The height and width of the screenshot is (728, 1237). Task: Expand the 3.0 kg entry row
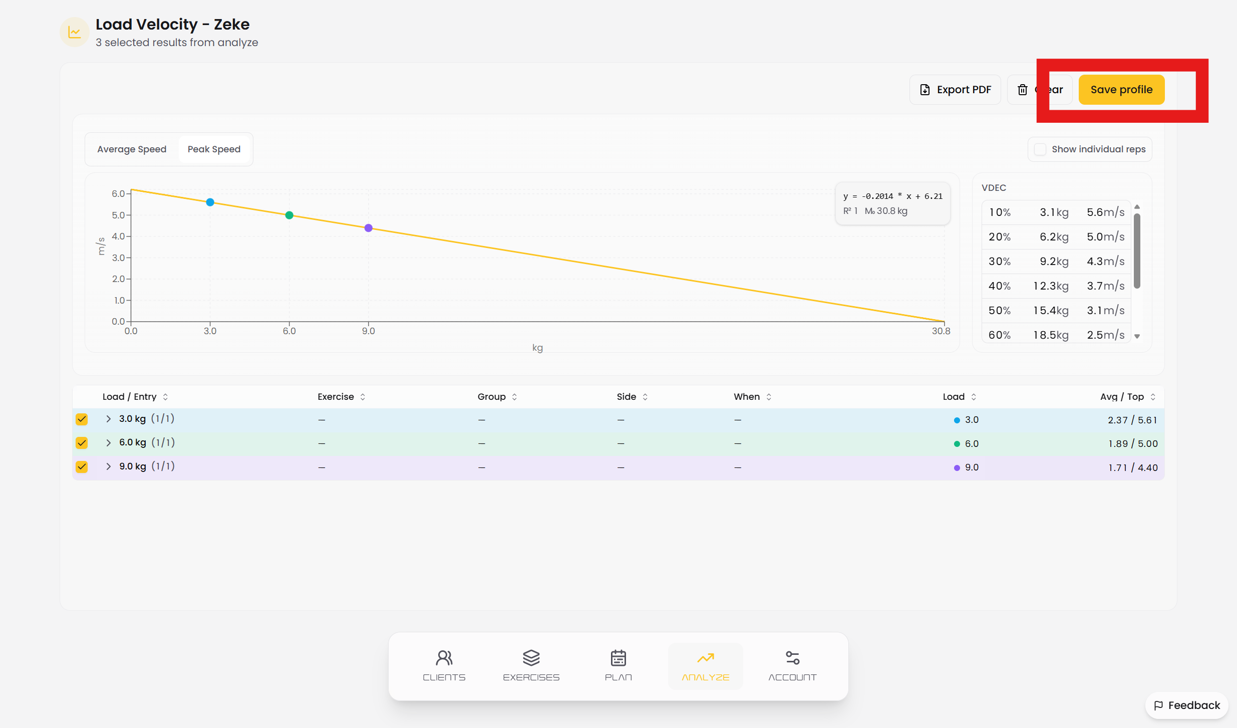pyautogui.click(x=108, y=419)
